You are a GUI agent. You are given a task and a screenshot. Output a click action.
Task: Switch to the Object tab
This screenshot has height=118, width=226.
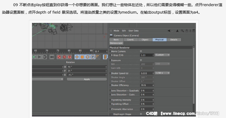pos(145,39)
